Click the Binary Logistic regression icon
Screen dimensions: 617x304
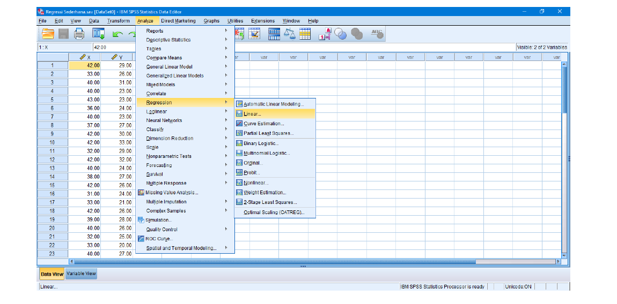tap(239, 143)
